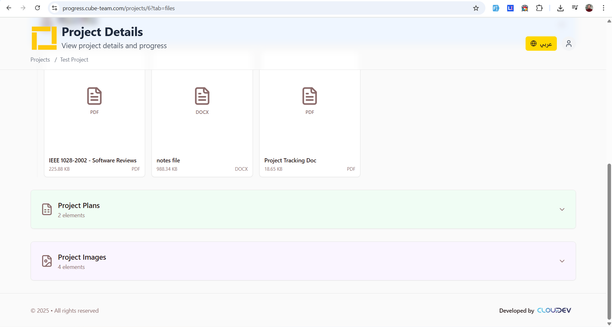Switch language to Arabic
Screen dimensions: 612x327
coord(541,44)
